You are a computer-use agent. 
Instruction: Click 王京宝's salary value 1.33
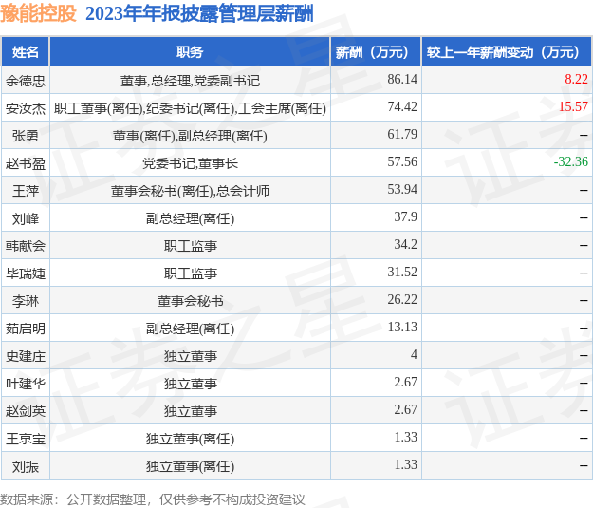click(406, 438)
